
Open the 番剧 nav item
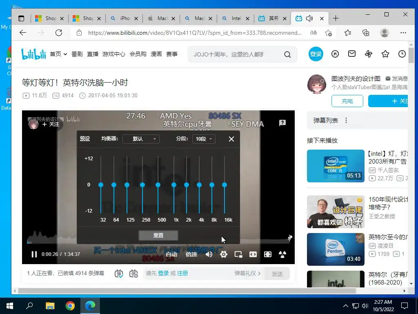77,54
